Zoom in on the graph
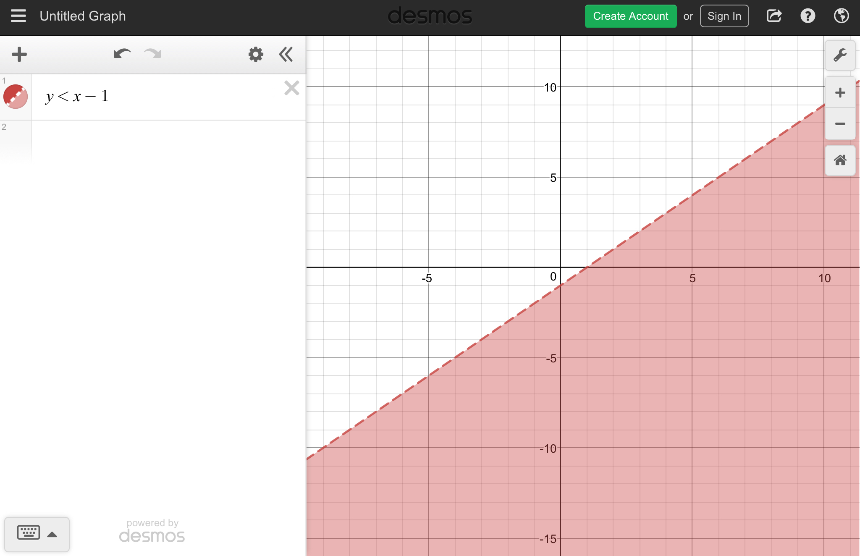 (840, 93)
